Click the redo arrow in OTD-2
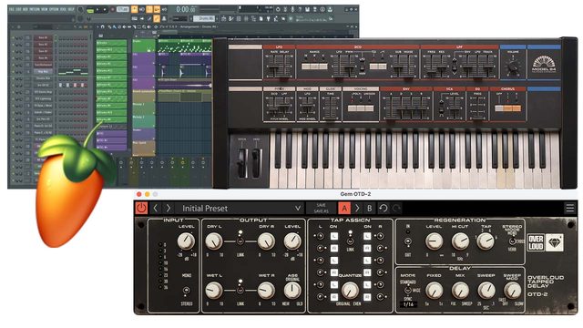Viewport: 583px width, 328px height. [396, 209]
